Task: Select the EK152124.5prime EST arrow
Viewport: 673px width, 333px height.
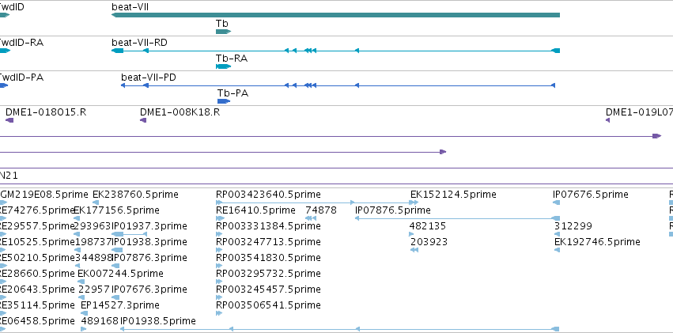Action: 414,202
